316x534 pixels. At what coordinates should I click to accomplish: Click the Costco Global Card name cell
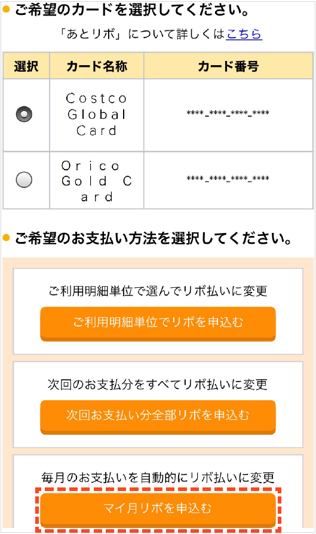tap(97, 115)
